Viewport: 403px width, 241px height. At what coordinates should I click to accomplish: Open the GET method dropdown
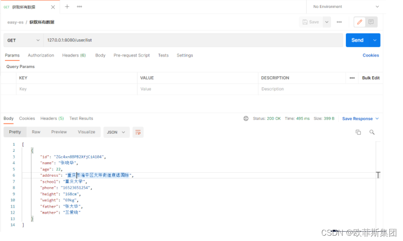pyautogui.click(x=23, y=40)
